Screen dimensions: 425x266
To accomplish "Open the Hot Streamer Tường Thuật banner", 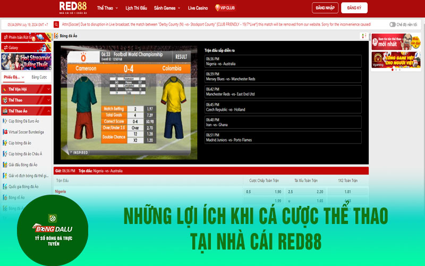I will point(26,62).
